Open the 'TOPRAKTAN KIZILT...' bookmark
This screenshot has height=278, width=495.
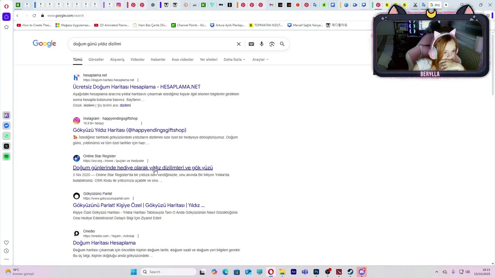(266, 25)
